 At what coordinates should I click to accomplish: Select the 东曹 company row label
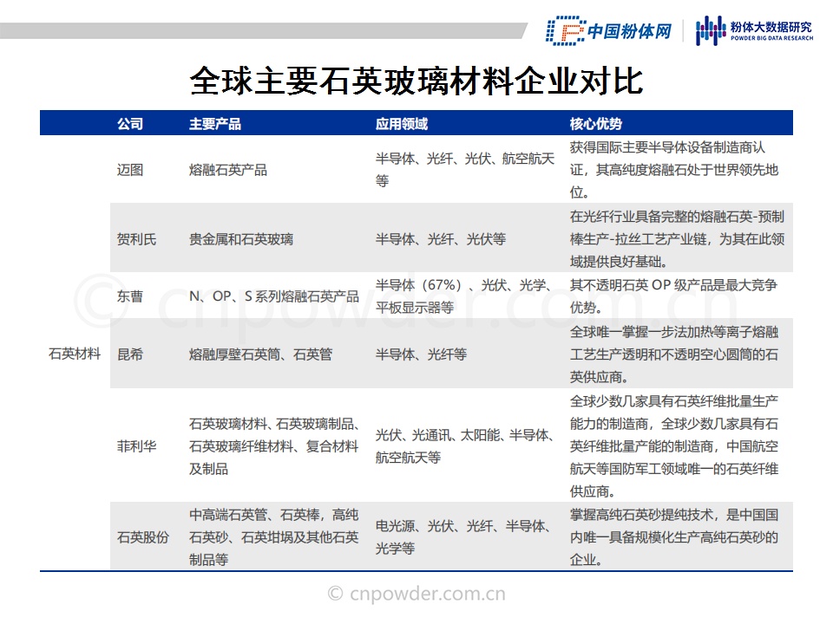[130, 296]
